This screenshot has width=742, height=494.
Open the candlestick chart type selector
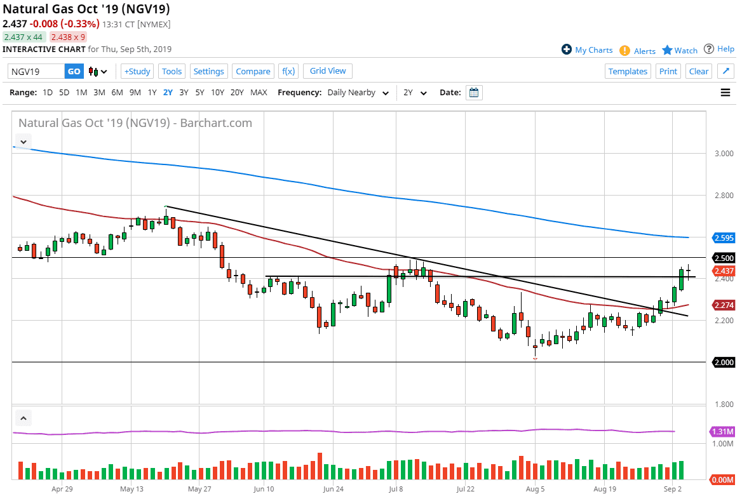click(x=98, y=72)
